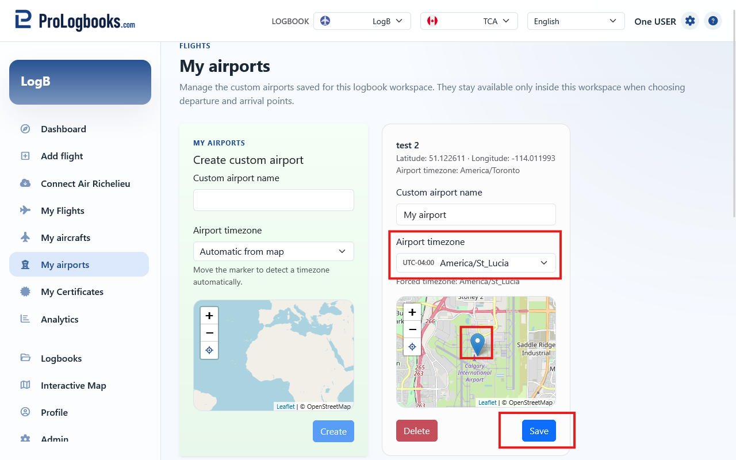This screenshot has height=460, width=736.
Task: Open Leaflet link on create-airport map
Action: [286, 407]
